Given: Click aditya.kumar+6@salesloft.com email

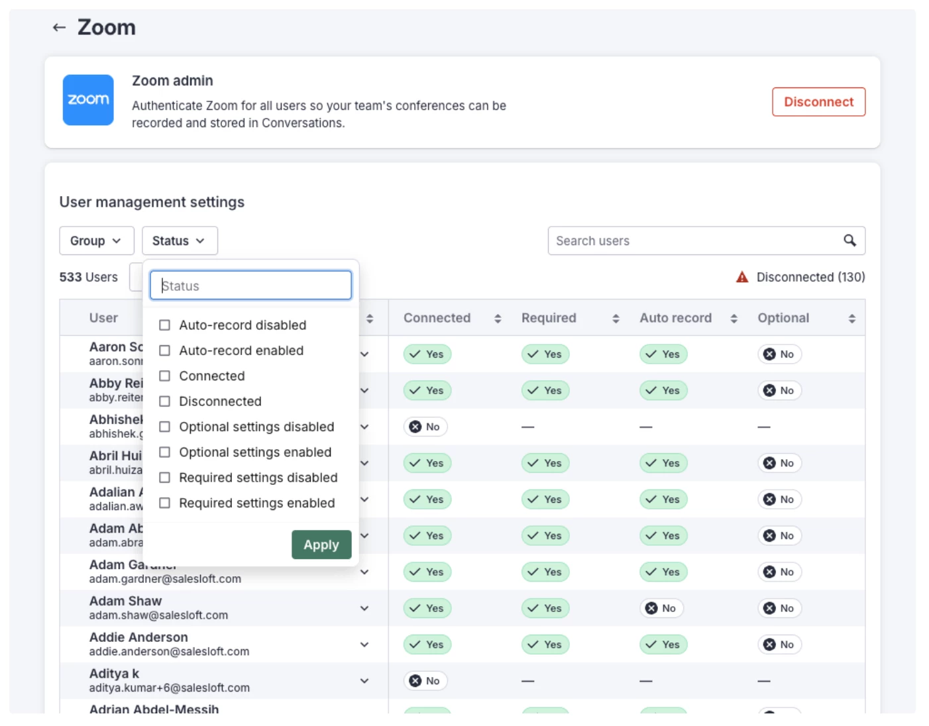Looking at the screenshot, I should [170, 688].
